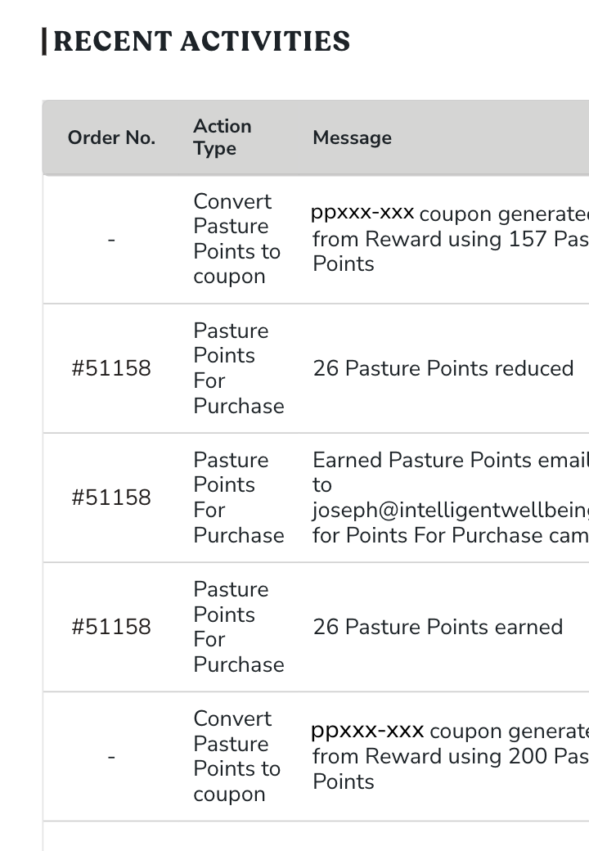The height and width of the screenshot is (851, 589).
Task: Click the Action Type column header
Action: point(223,137)
